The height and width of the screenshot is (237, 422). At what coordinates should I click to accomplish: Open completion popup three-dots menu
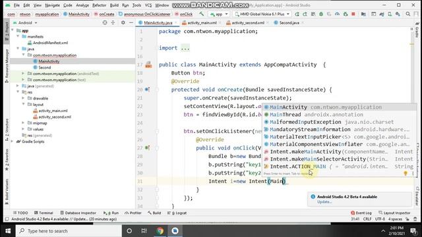(413, 174)
